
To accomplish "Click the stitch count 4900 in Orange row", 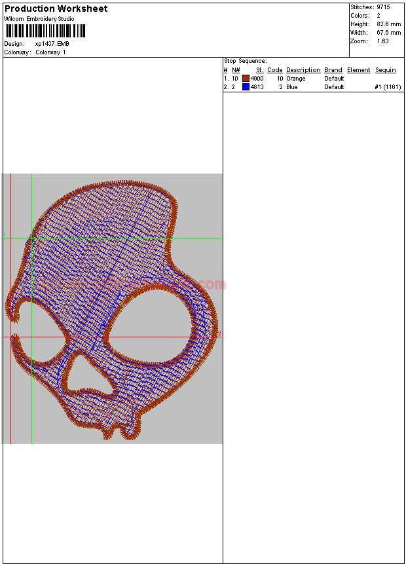I will click(x=257, y=79).
